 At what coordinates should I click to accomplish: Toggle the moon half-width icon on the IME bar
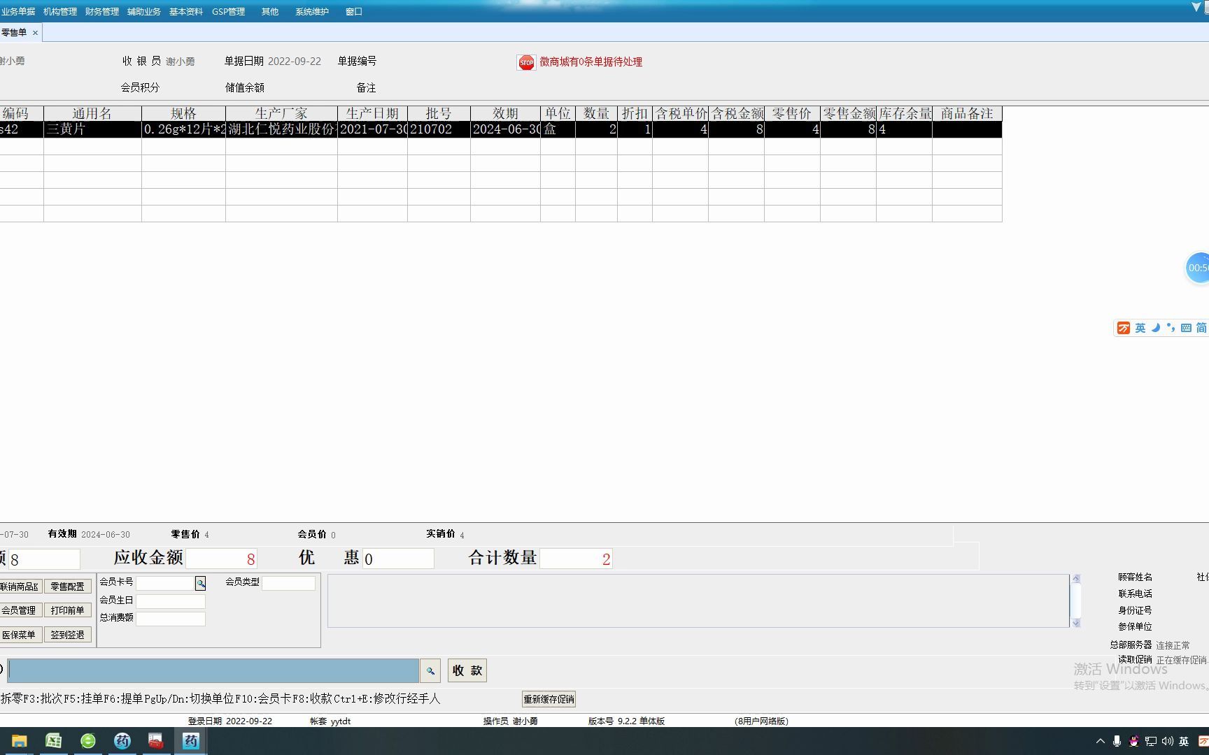pos(1156,328)
